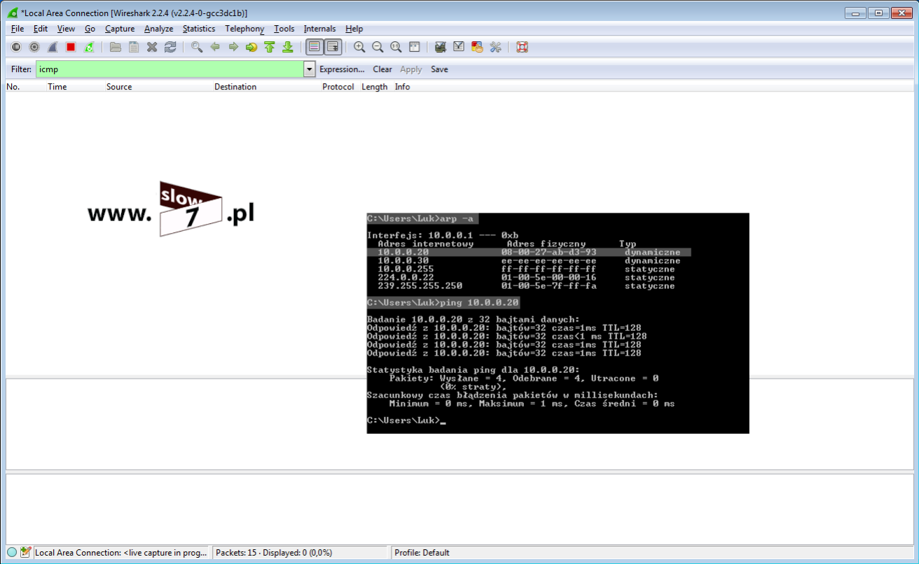Open capture options icon

coord(34,47)
